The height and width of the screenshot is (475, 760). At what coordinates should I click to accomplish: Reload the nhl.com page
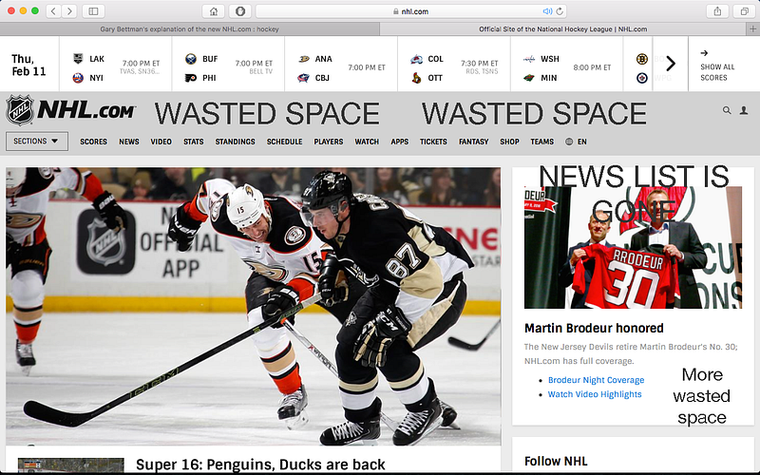560,11
